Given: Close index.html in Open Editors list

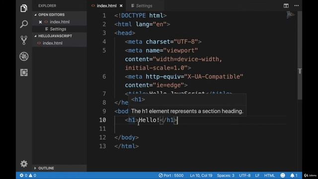Looking at the screenshot, I should click(x=40, y=22).
